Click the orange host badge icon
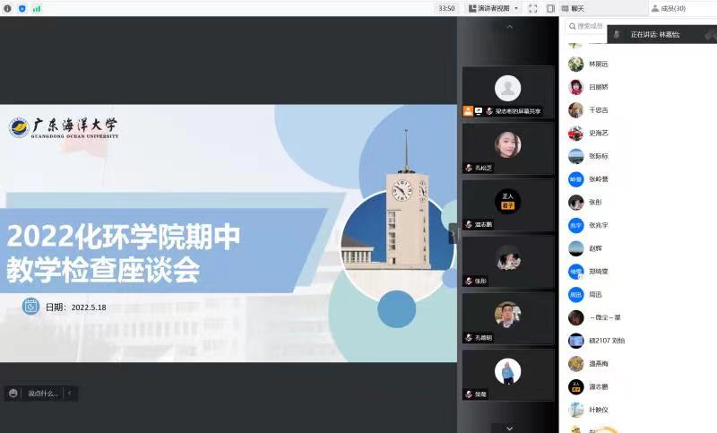This screenshot has width=717, height=433. [468, 111]
